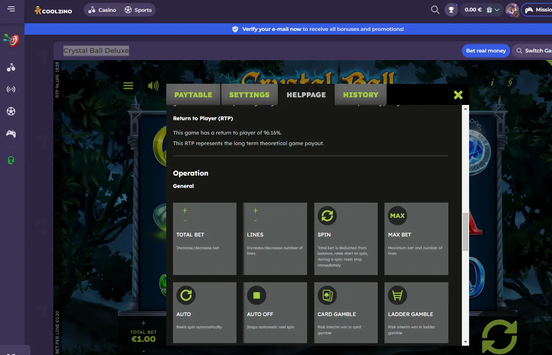Click the large green spin button
Image resolution: width=552 pixels, height=355 pixels.
[x=500, y=337]
